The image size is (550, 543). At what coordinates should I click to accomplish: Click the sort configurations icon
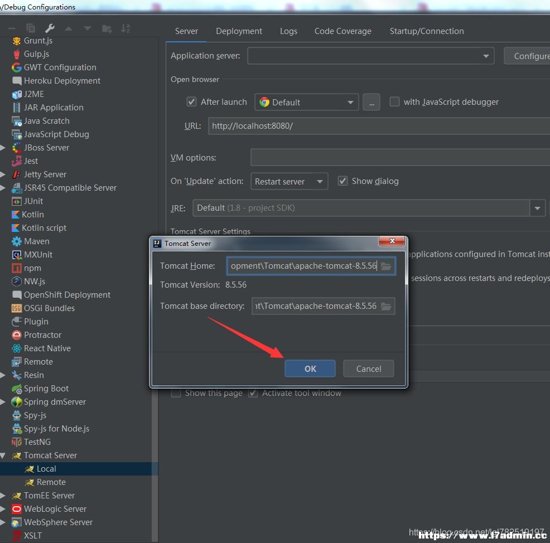click(x=126, y=28)
